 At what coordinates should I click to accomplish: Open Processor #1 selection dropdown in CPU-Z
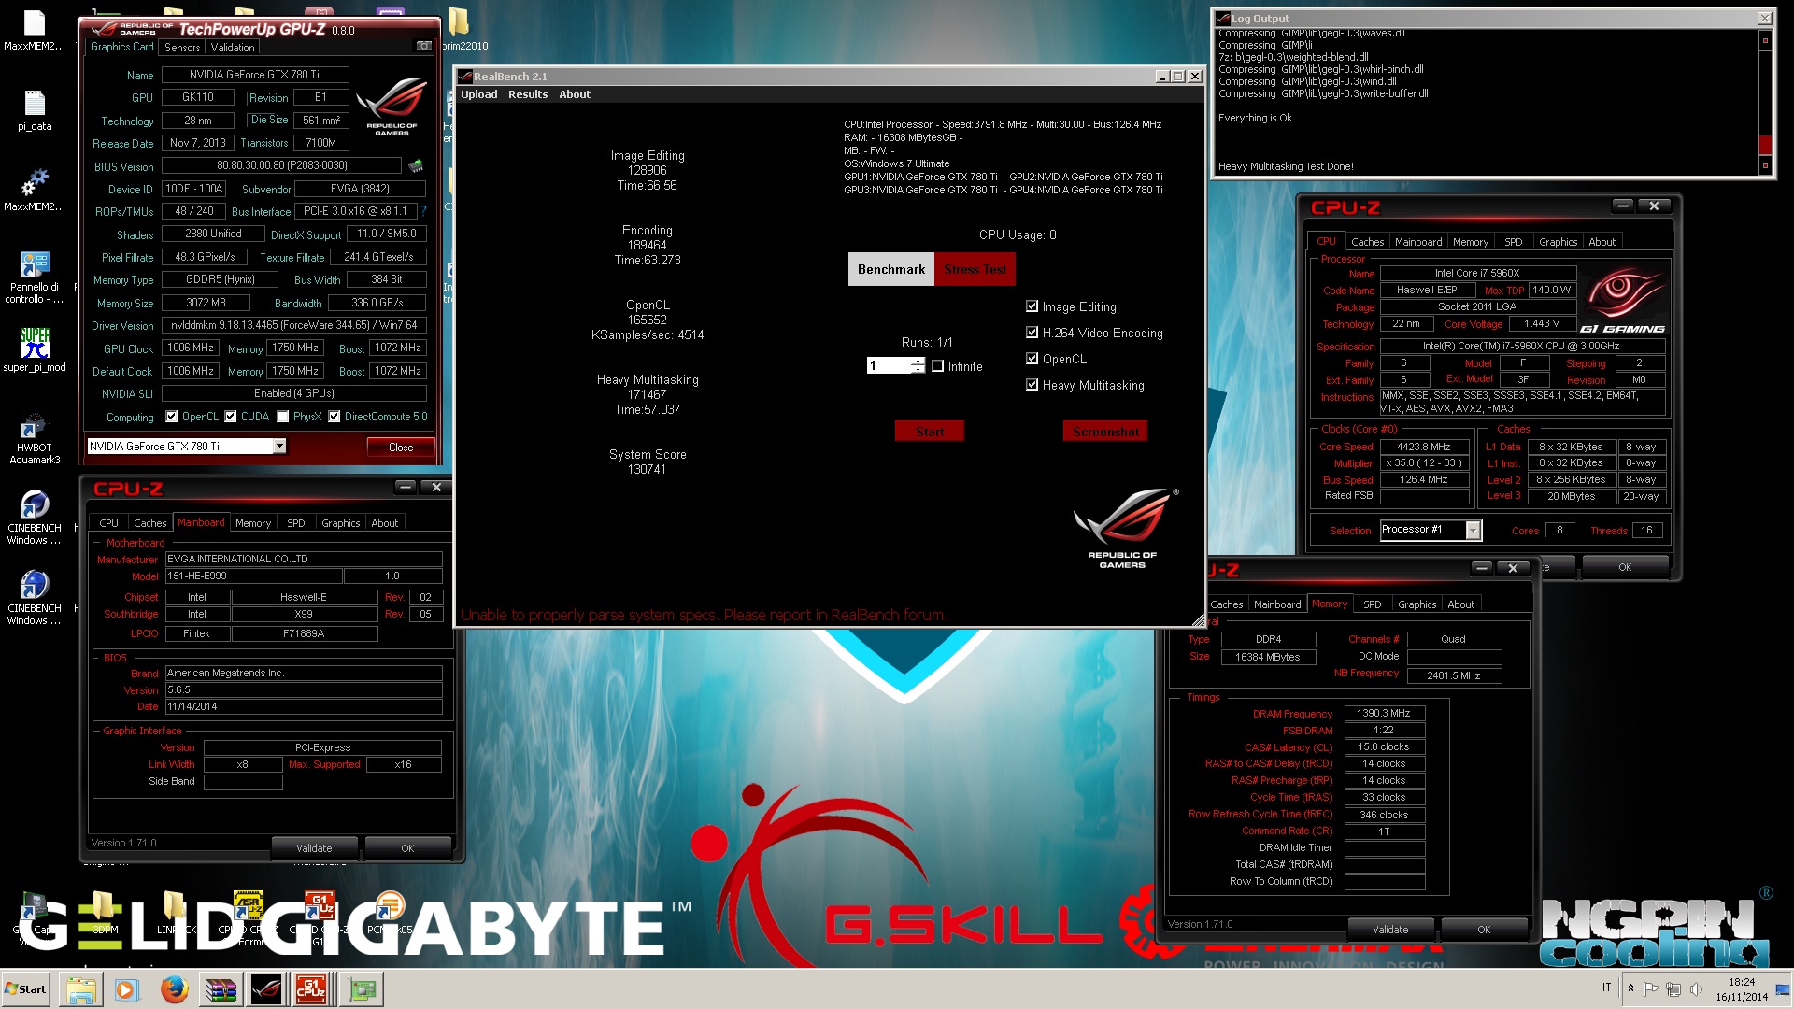pyautogui.click(x=1473, y=530)
